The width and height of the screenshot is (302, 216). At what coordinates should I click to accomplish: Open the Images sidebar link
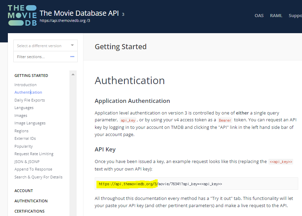[x=21, y=116]
